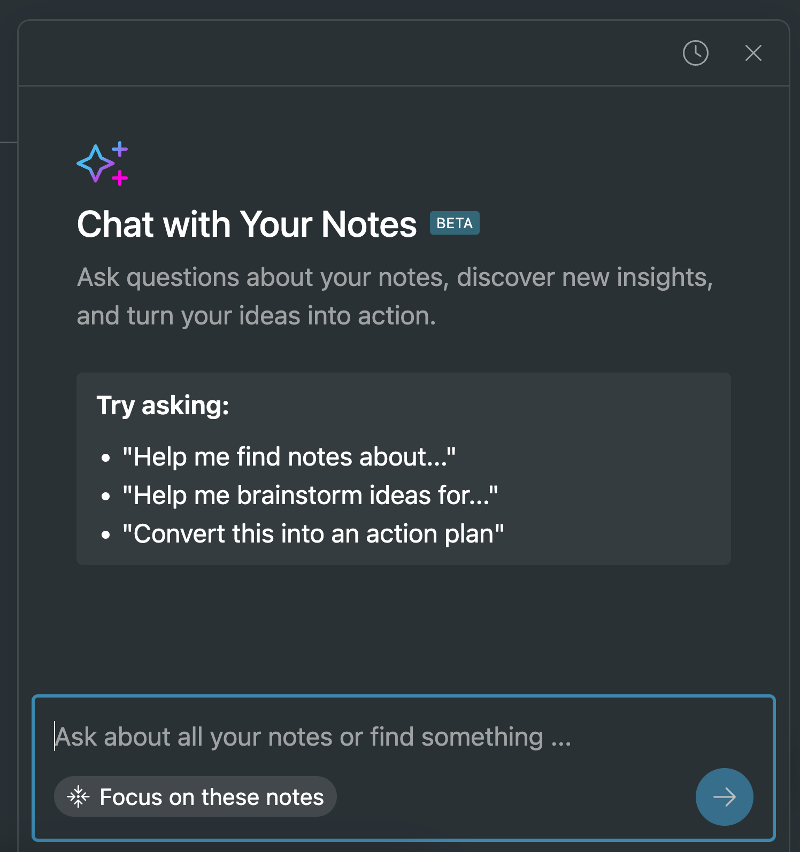Close the Chat with Your Notes panel

[753, 53]
